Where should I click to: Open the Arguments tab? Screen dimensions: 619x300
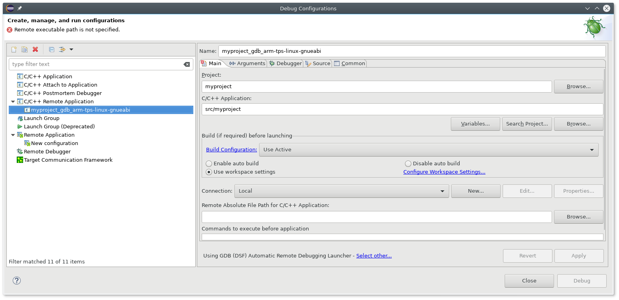(x=248, y=64)
